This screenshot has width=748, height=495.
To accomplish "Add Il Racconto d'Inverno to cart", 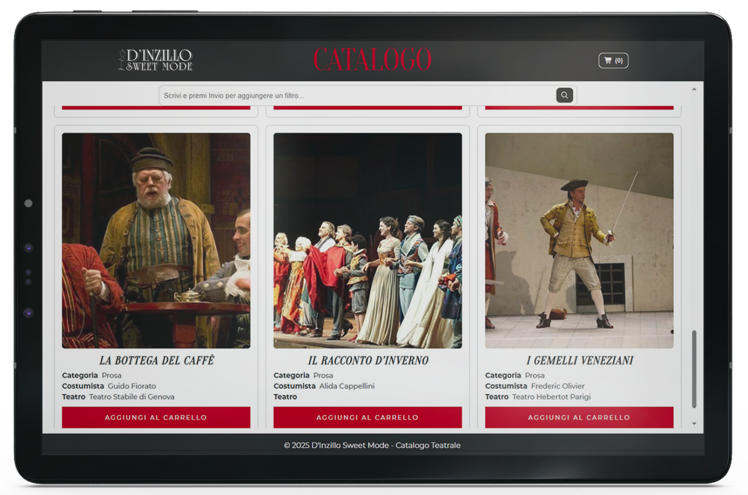I will tap(368, 417).
